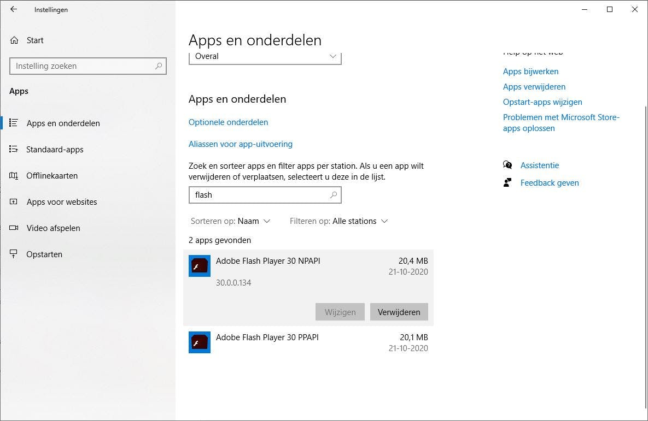The height and width of the screenshot is (421, 648).
Task: Click the Adobe Flash Player 30 PPAPI icon
Action: click(200, 342)
